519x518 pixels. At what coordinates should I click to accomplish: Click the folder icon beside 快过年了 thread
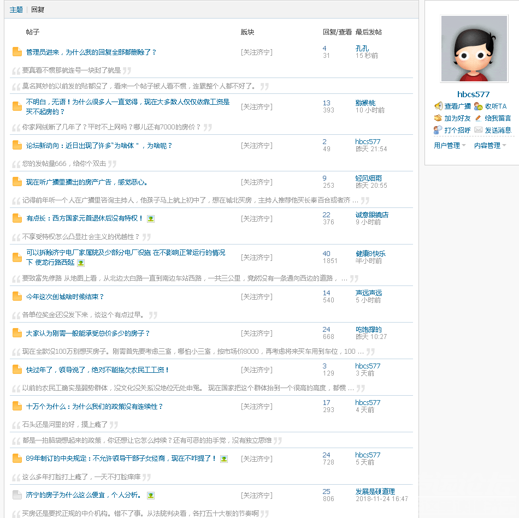point(17,369)
